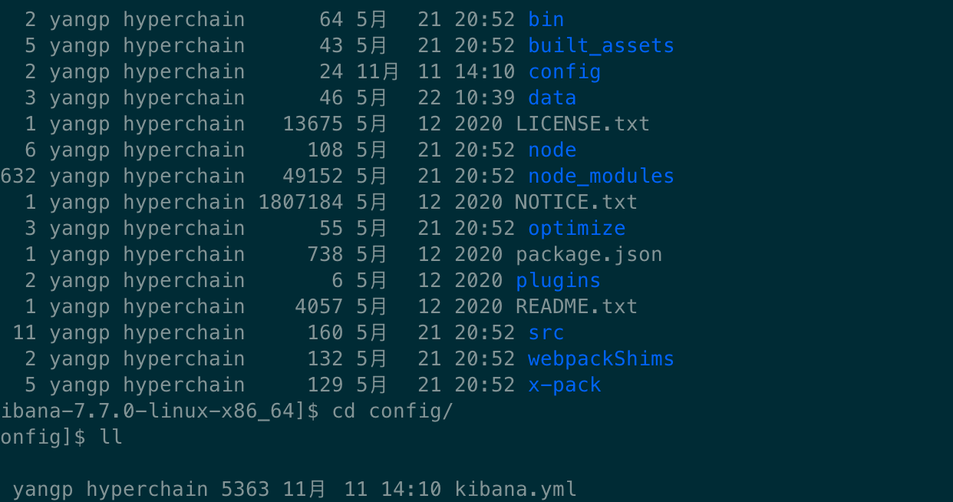Click the LICENSE.txt file name
The width and height of the screenshot is (953, 502).
point(583,124)
